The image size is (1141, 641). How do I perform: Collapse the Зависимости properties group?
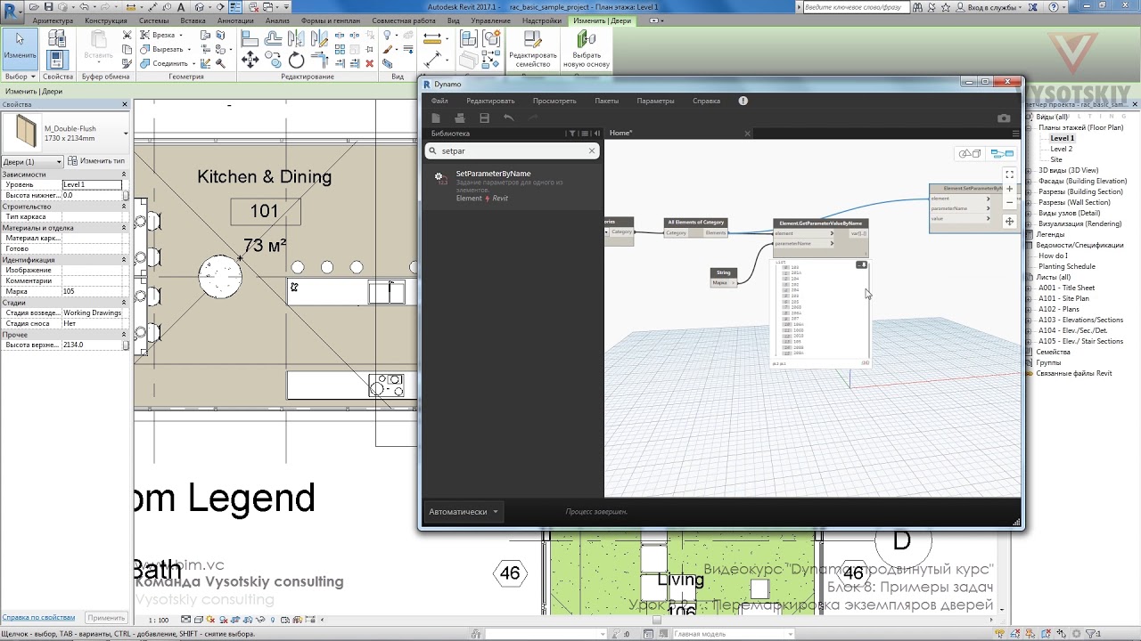tap(126, 174)
